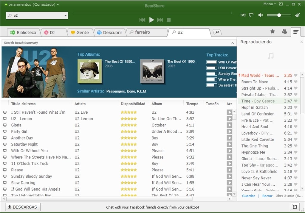Skip to next track

(x=160, y=20)
